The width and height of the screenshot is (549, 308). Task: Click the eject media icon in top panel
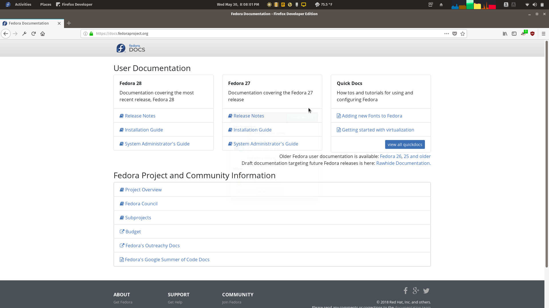441,5
